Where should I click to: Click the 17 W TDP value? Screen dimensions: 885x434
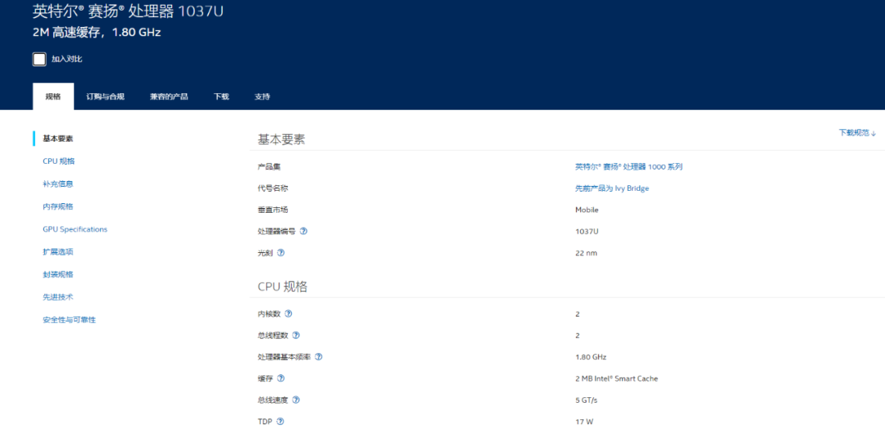coord(584,422)
